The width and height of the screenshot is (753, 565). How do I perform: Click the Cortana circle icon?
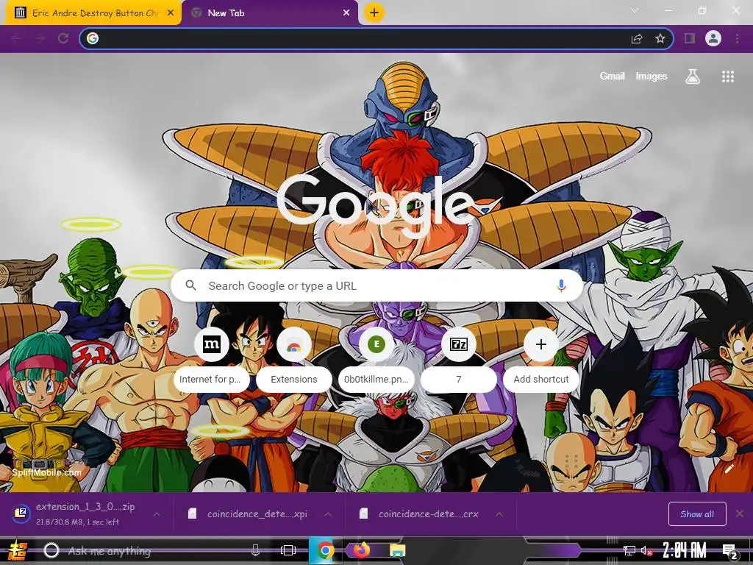point(51,550)
